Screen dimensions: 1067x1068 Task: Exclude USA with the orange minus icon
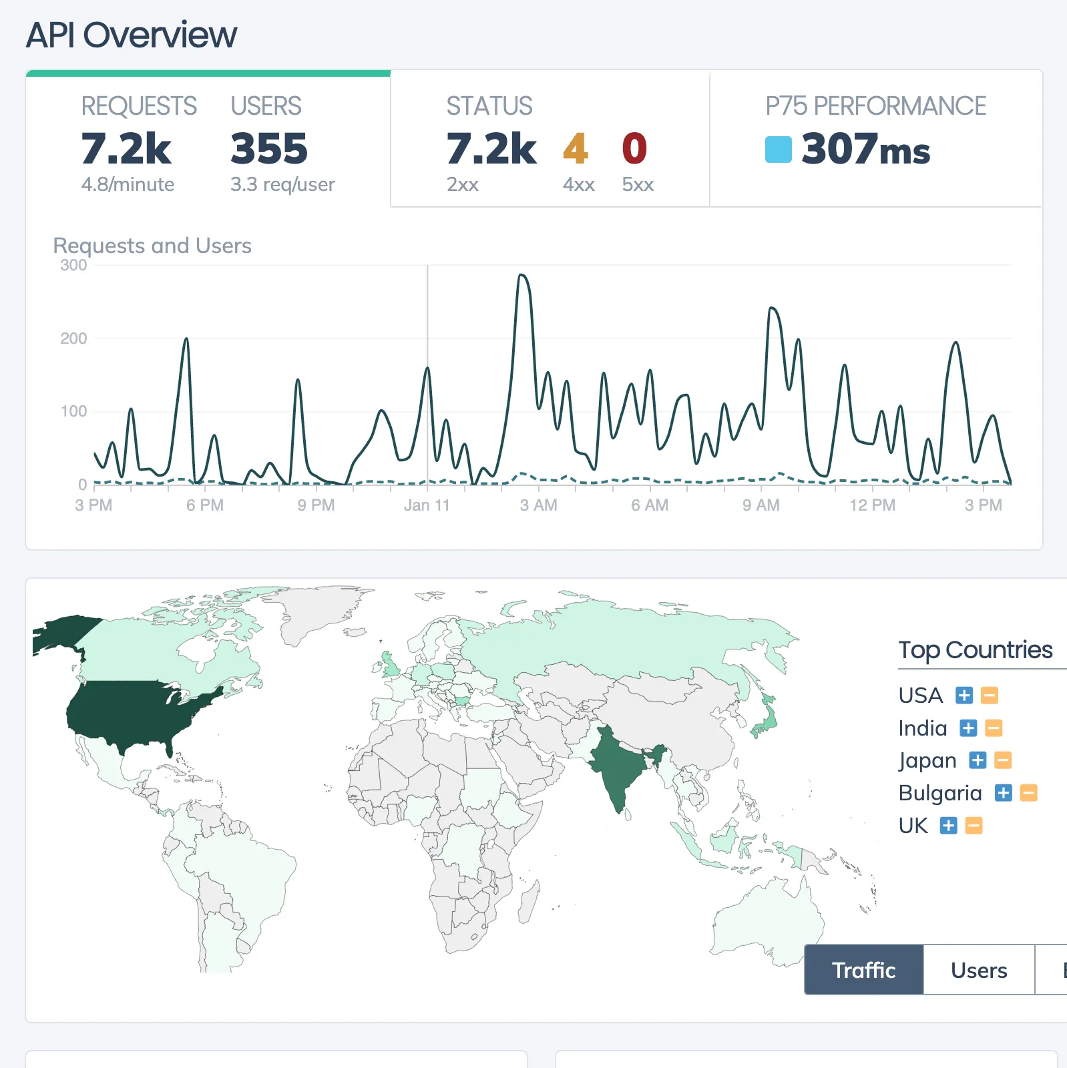(x=990, y=696)
